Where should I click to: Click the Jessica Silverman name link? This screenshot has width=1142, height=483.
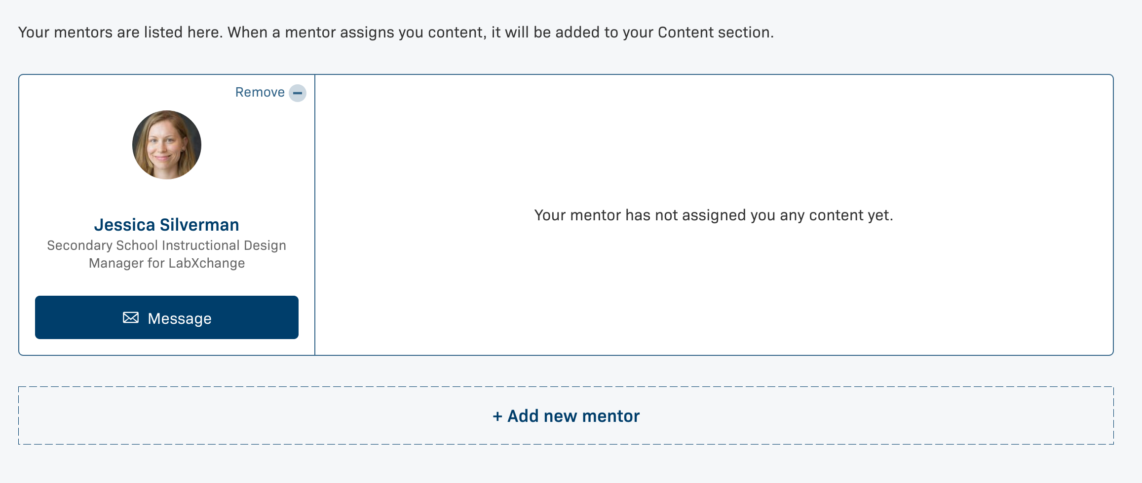pyautogui.click(x=167, y=225)
